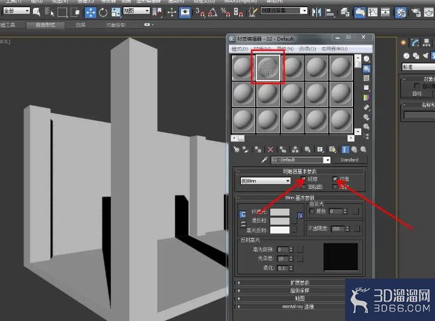Click Put Material to Scene icon
Image resolution: width=435 pixels, height=321 pixels.
click(246, 149)
